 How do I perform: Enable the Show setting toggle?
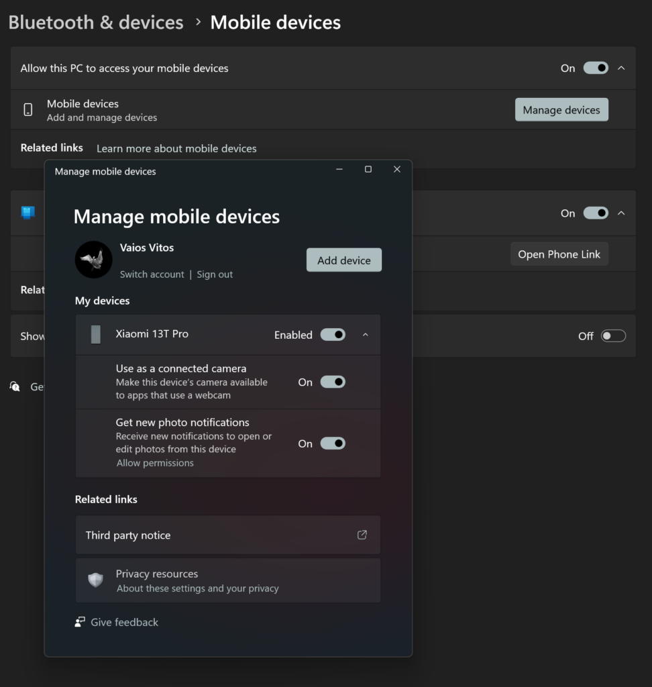pyautogui.click(x=612, y=335)
